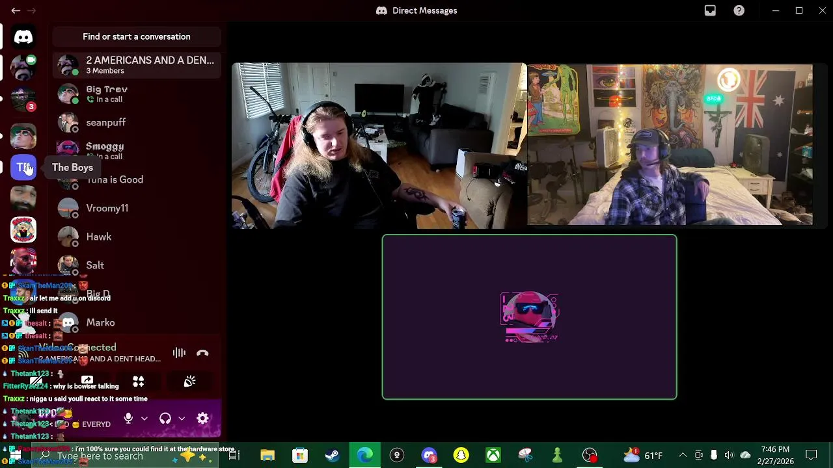Open Vroomy11 direct message

pyautogui.click(x=137, y=208)
